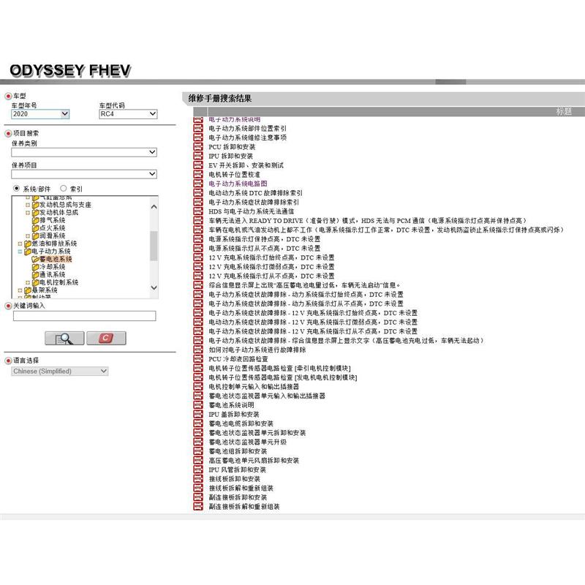
Task: Open link 电机控制单元输入和输出插接器
Action: pyautogui.click(x=254, y=387)
